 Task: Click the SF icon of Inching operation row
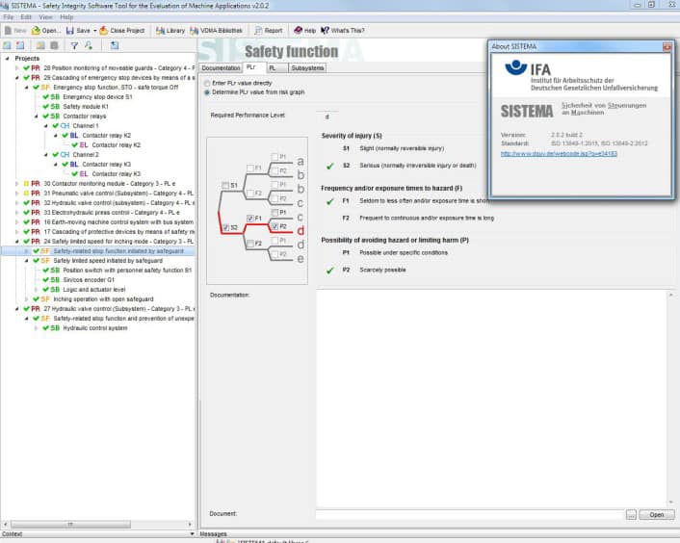pyautogui.click(x=45, y=299)
